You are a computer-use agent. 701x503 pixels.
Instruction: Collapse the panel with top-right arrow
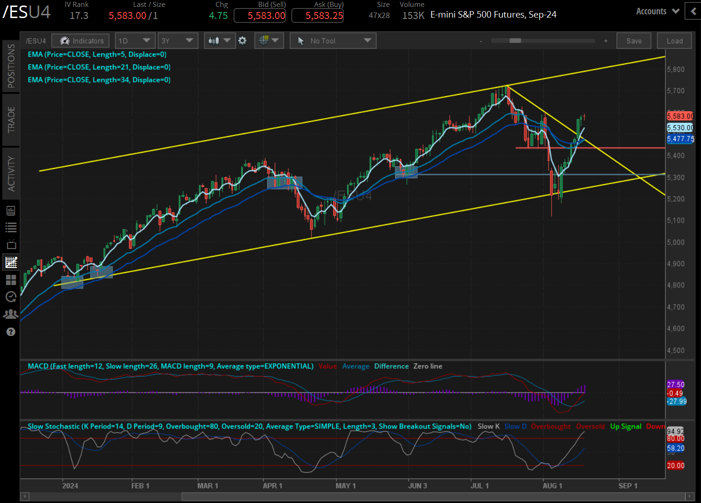(693, 11)
